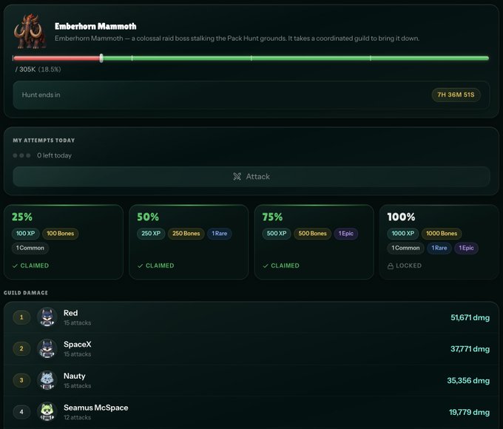Viewport: 503px width, 429px height.
Task: Open the player name Seamus McSpace
Action: [96, 408]
